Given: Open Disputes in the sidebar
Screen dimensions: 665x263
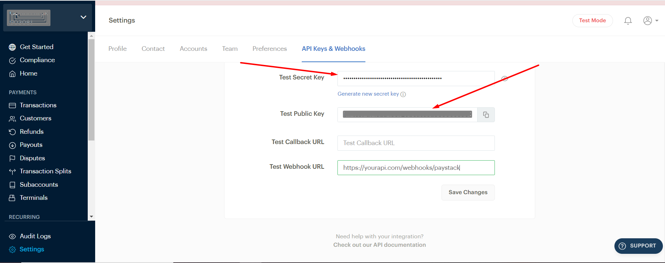Looking at the screenshot, I should coord(32,158).
